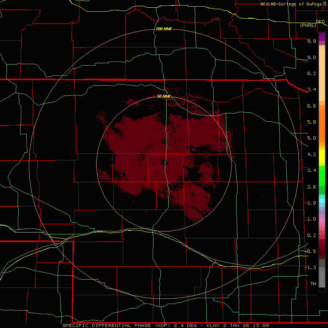Select the 2.6 value on the color scale

click(x=312, y=187)
